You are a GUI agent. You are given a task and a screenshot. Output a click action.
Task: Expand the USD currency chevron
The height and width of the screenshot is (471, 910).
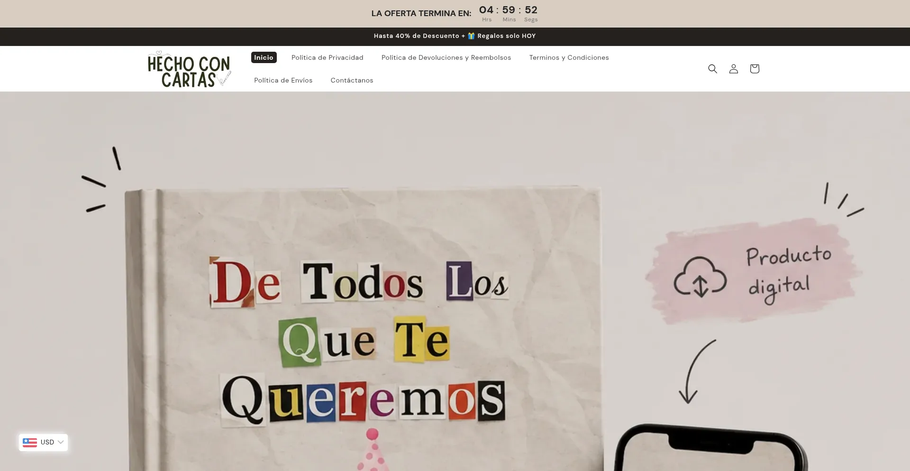[61, 442]
